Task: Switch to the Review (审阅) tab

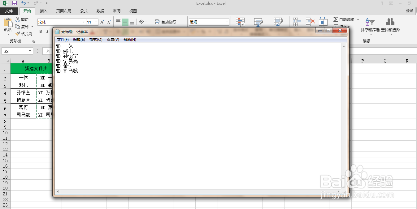Action: tap(117, 11)
